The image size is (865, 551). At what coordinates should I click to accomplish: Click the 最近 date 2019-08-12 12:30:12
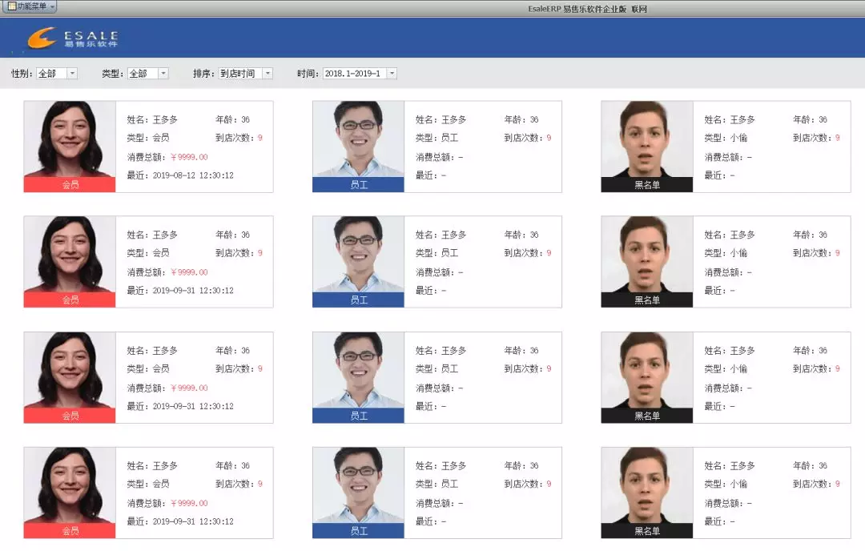coord(193,175)
